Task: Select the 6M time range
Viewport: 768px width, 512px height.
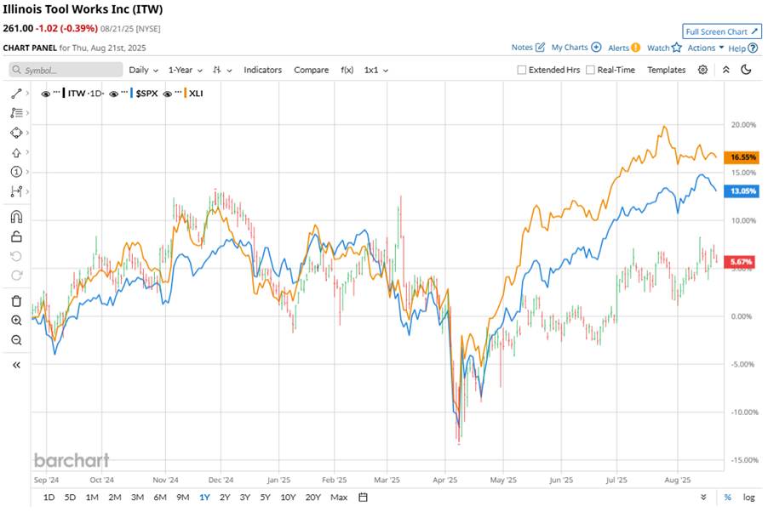Action: (x=160, y=498)
